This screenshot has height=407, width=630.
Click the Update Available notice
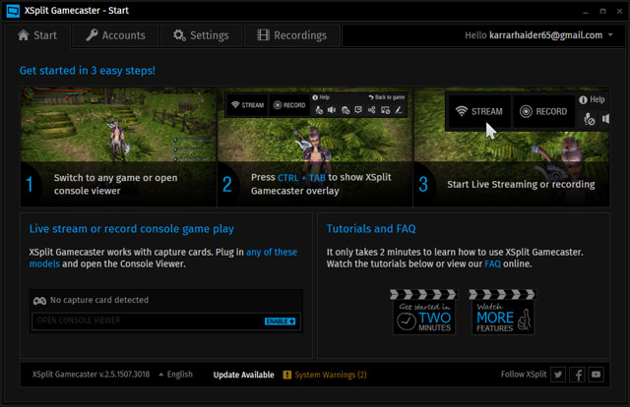[x=243, y=375]
